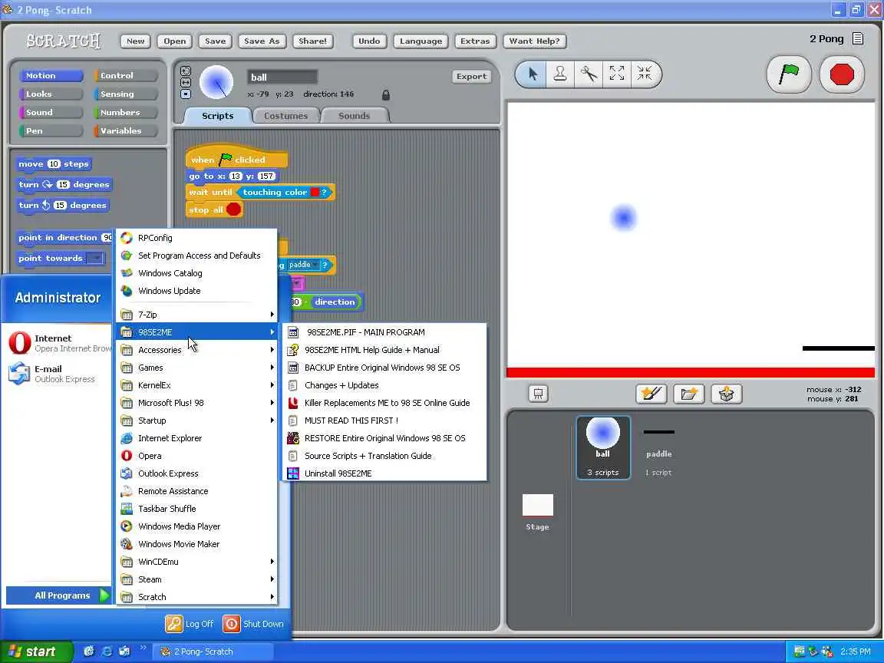
Task: Expand the Scratch program folder
Action: point(196,597)
